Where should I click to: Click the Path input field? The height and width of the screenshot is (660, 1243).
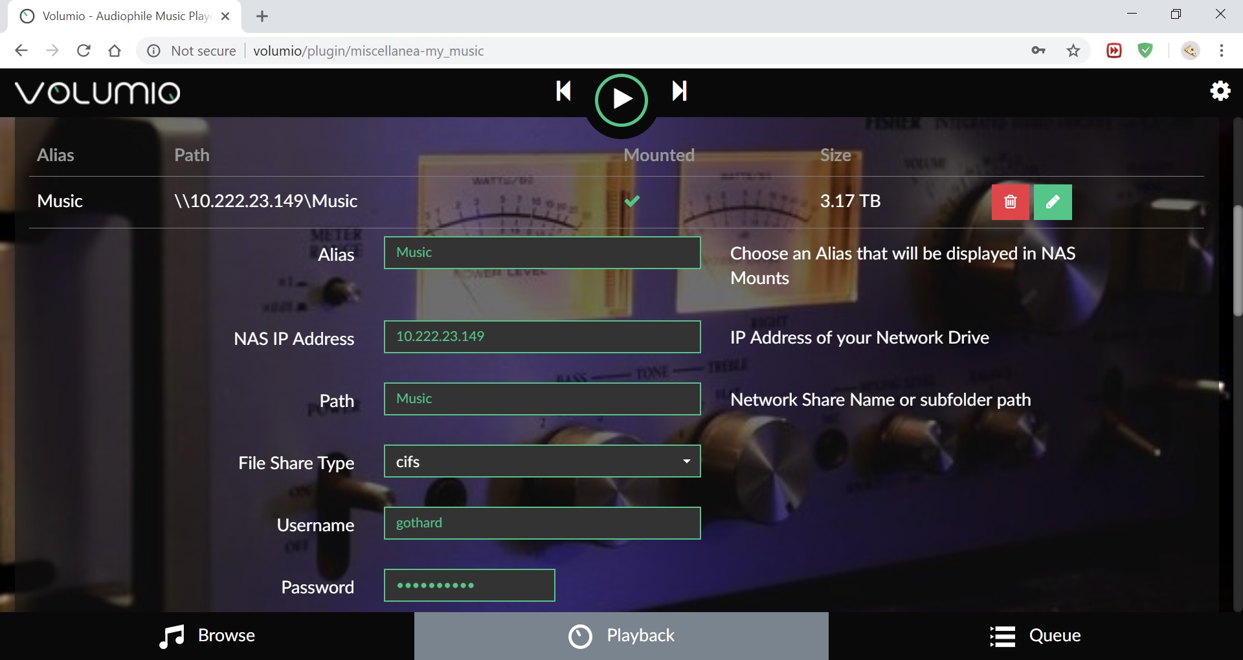542,399
